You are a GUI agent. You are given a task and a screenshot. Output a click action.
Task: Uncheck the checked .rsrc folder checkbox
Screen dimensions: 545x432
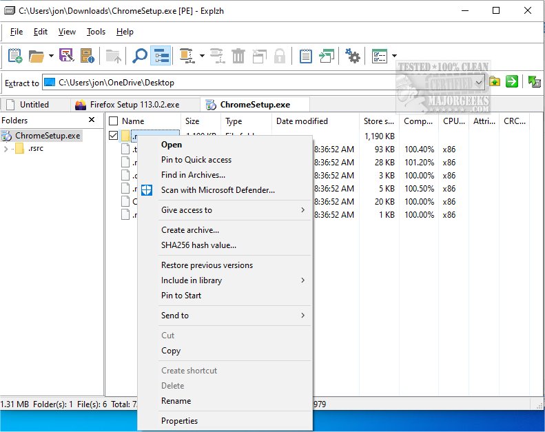coord(114,136)
